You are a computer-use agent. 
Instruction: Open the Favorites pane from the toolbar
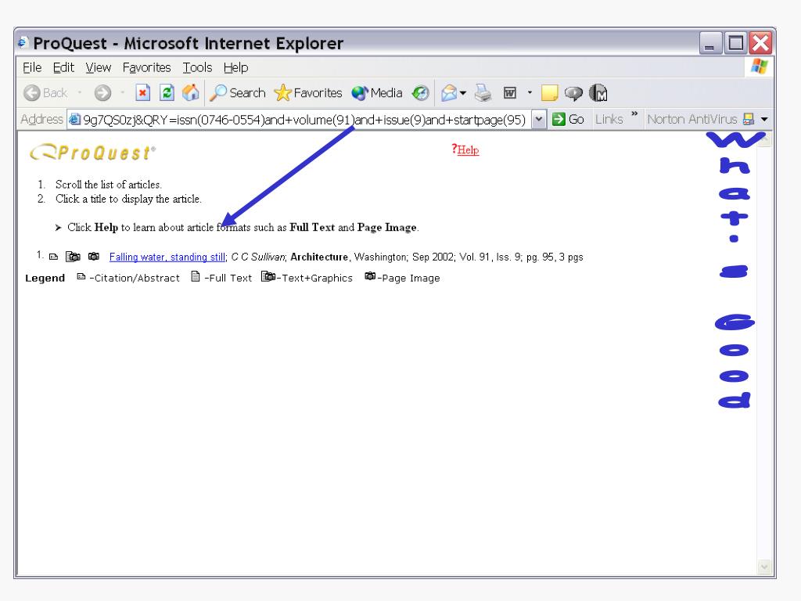pos(308,93)
